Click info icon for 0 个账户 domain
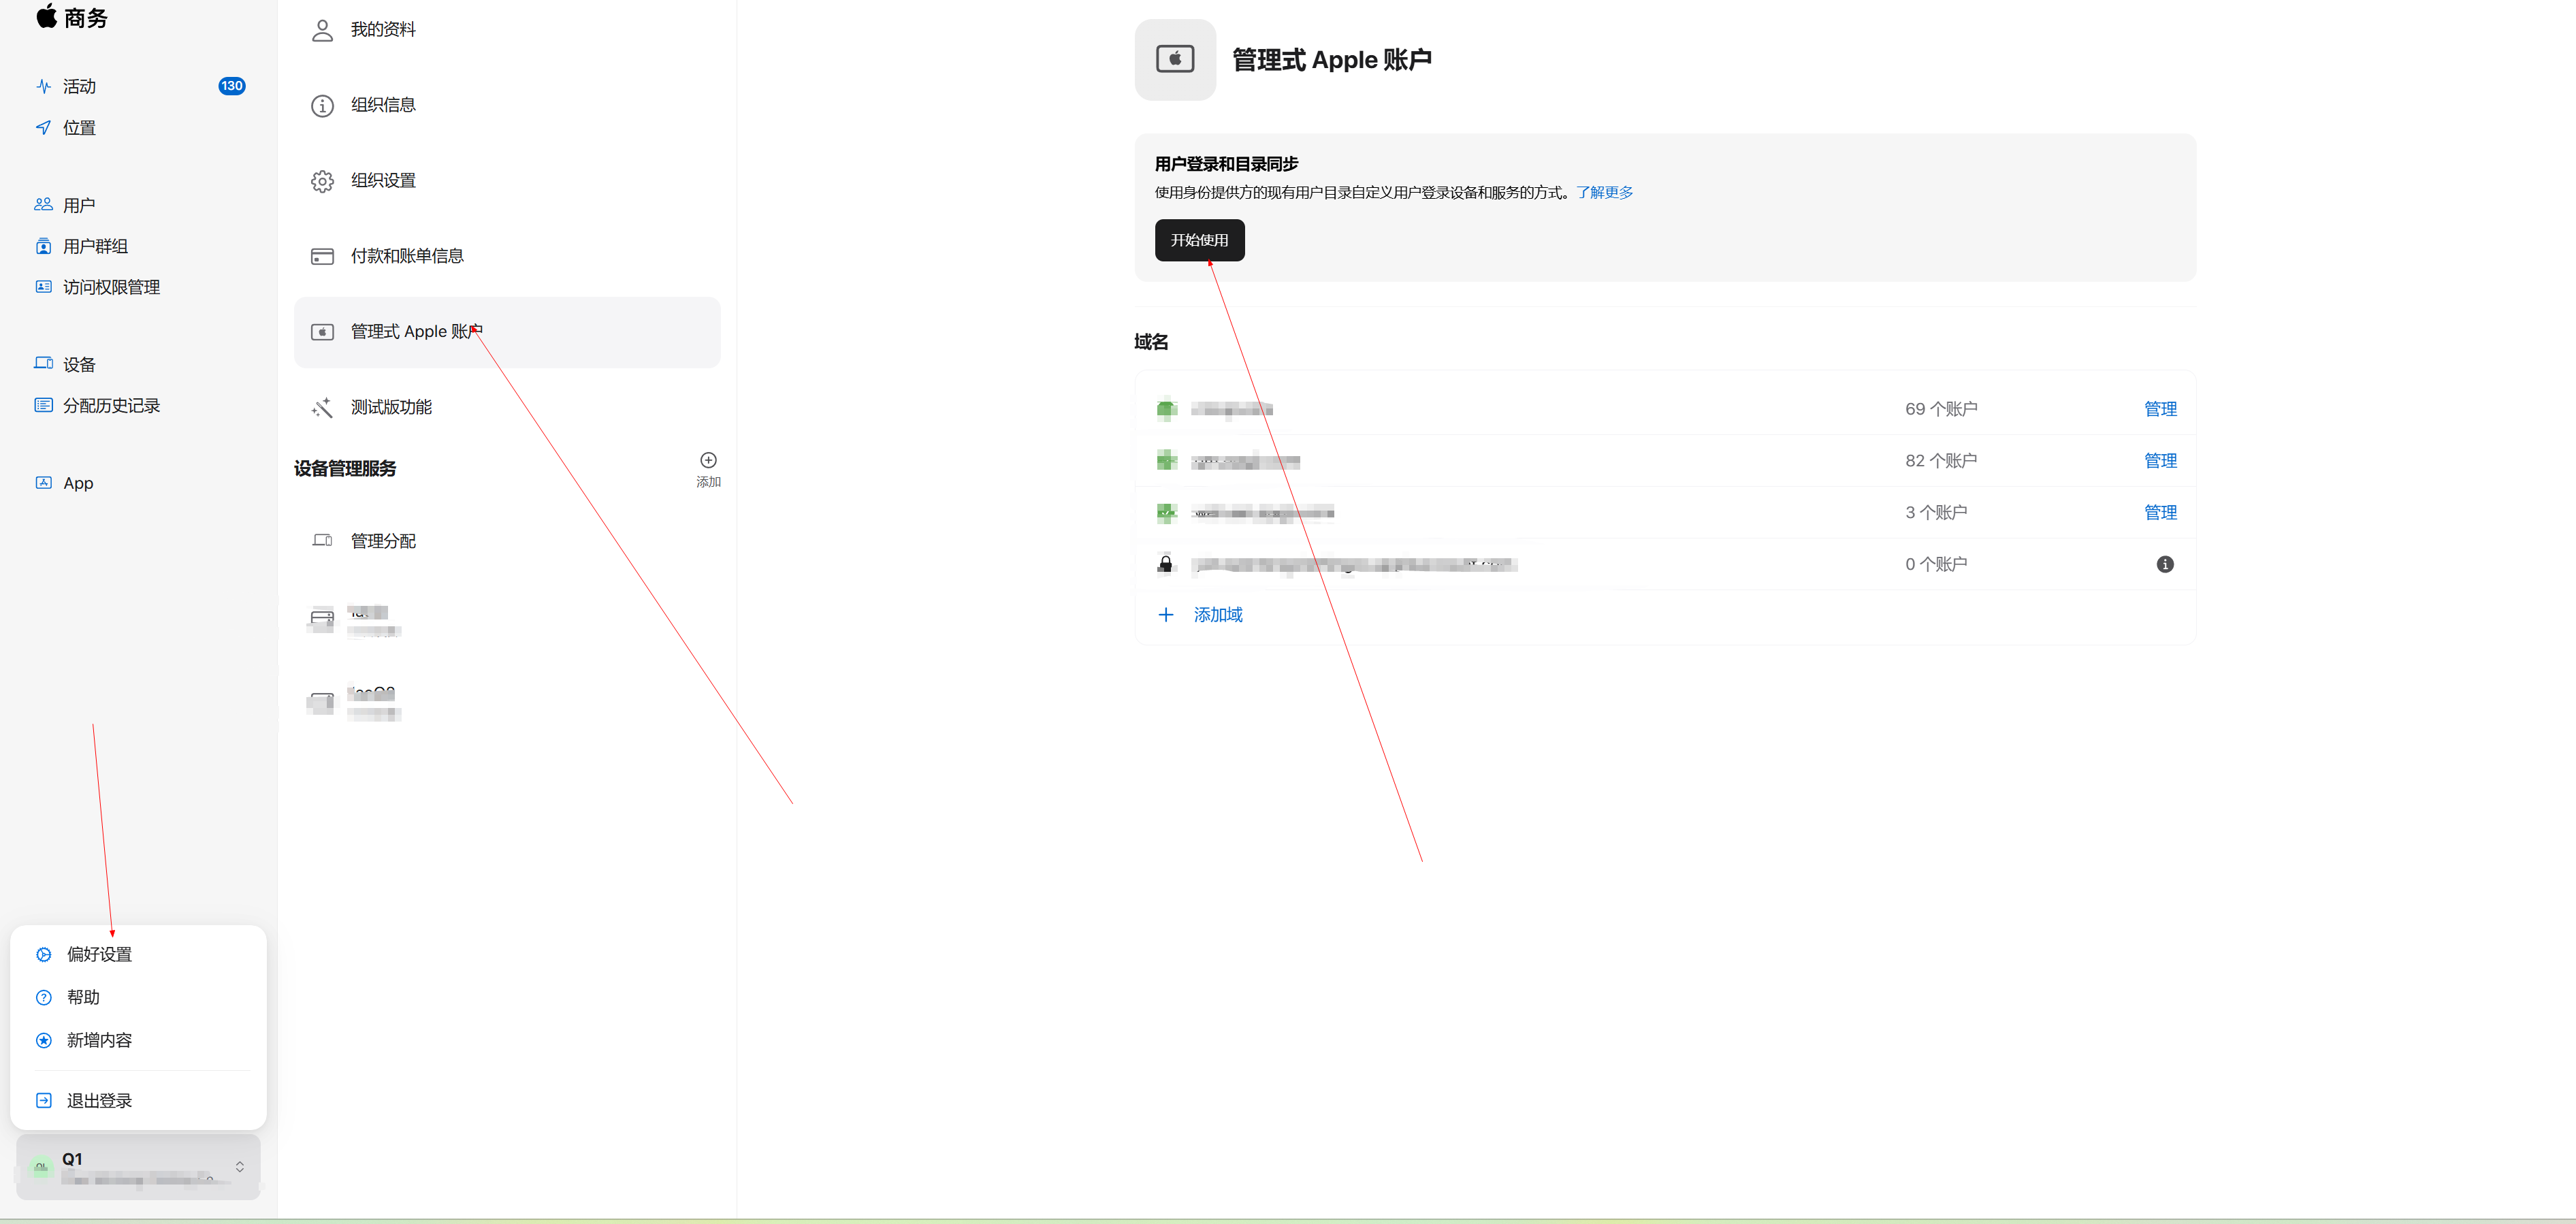This screenshot has width=2576, height=1224. coord(2165,564)
